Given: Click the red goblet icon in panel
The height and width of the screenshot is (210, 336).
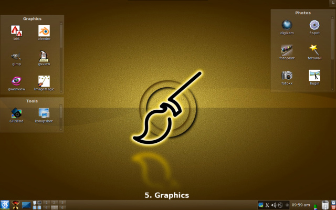Looking at the screenshot, I should (x=15, y=205).
